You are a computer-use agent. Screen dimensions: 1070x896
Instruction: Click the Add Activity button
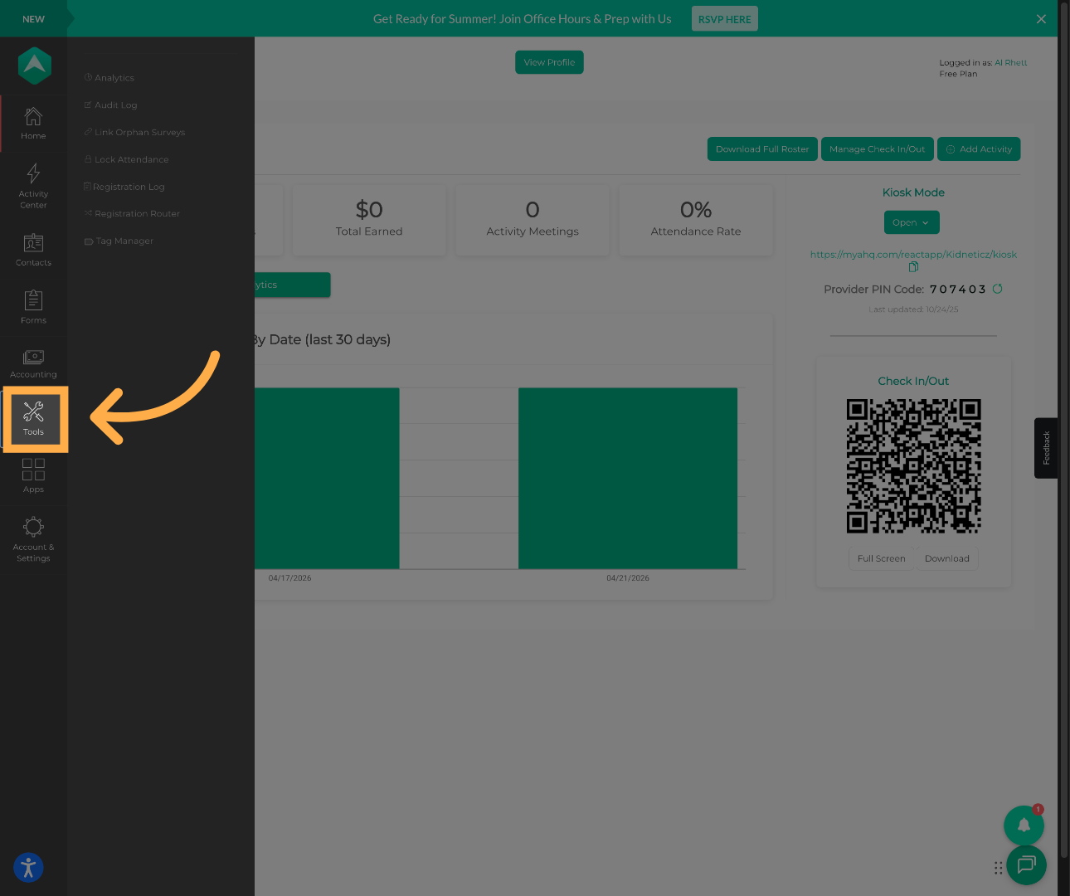(979, 149)
